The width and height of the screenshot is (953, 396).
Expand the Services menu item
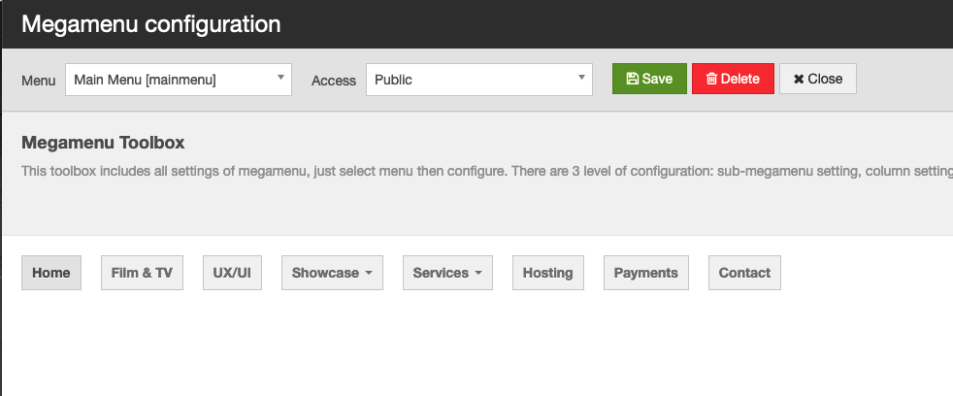coord(447,273)
